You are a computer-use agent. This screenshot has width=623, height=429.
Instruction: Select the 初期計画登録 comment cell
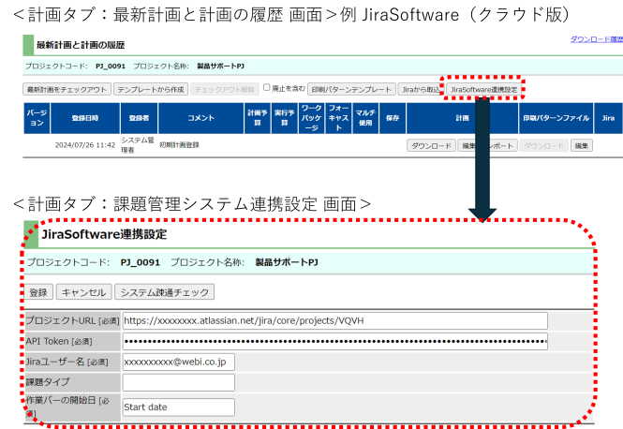[179, 145]
